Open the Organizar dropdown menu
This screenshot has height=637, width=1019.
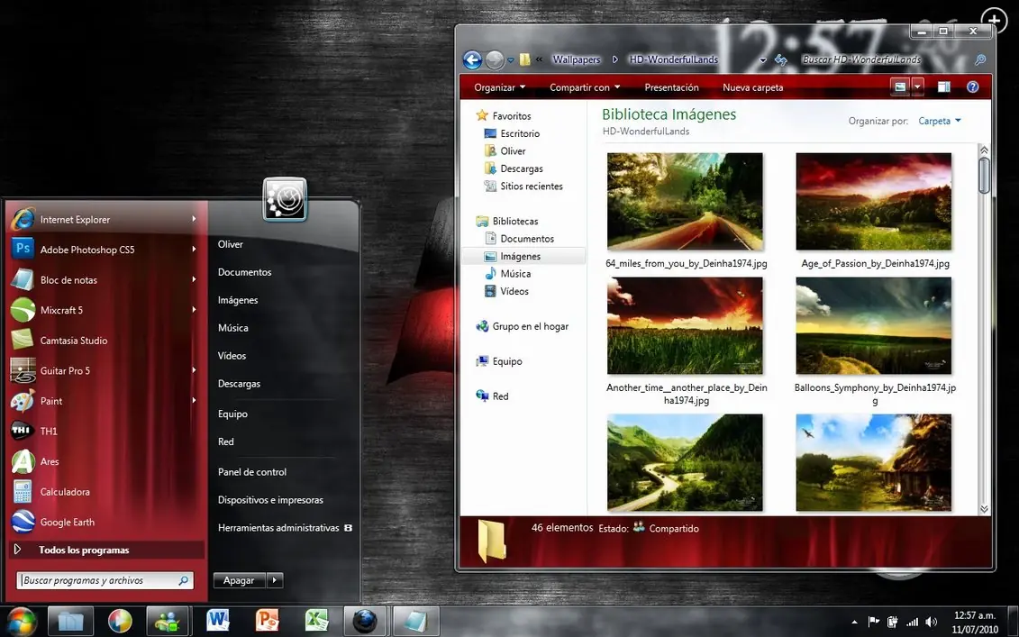click(x=500, y=87)
